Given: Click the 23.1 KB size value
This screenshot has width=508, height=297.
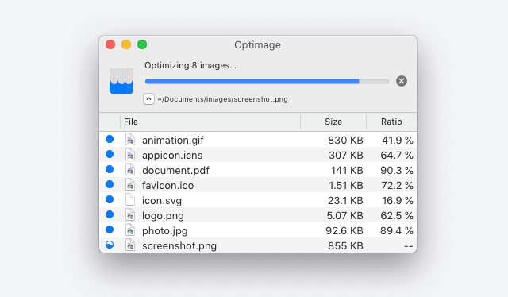Looking at the screenshot, I should [x=345, y=200].
